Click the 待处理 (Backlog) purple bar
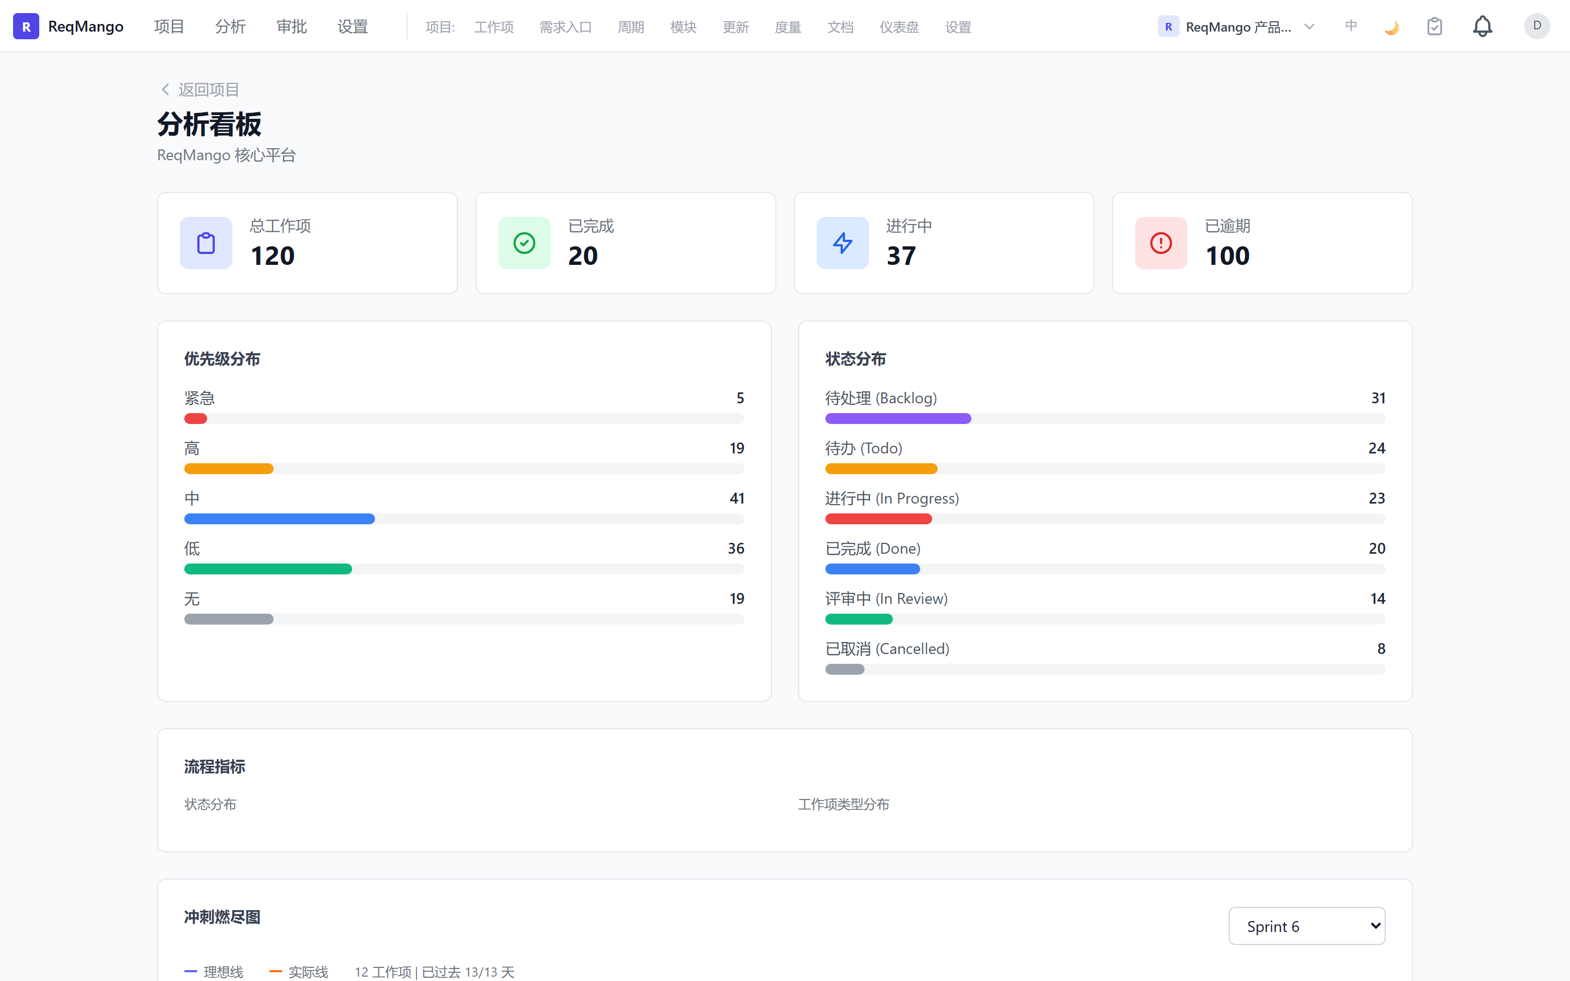This screenshot has width=1570, height=981. pyautogui.click(x=898, y=419)
